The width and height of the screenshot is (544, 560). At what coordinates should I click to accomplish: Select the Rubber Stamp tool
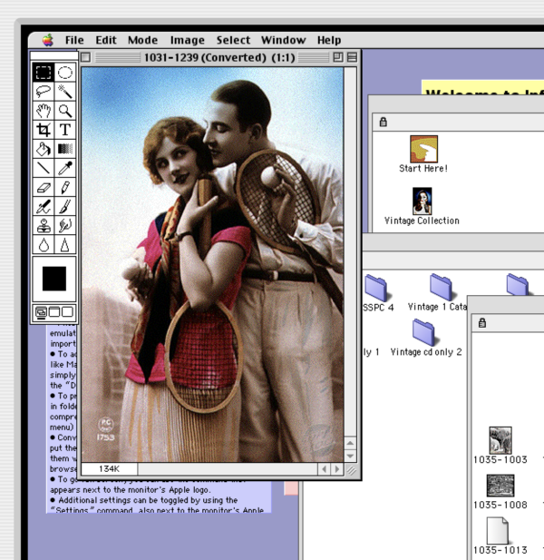(x=44, y=226)
